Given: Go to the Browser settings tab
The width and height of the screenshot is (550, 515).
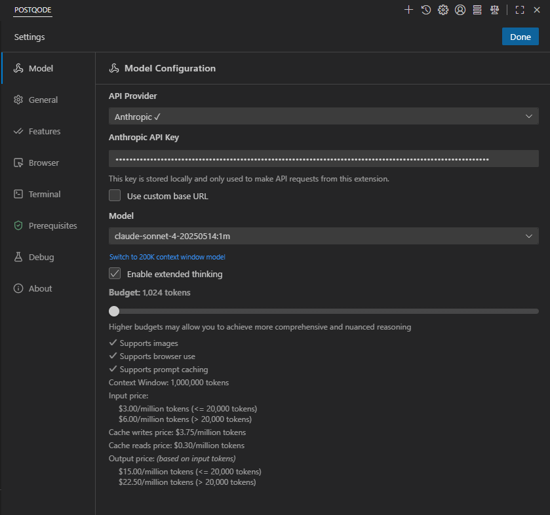Looking at the screenshot, I should [43, 162].
